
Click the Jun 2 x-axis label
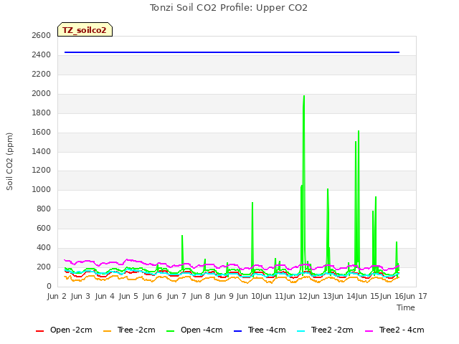[57, 296]
